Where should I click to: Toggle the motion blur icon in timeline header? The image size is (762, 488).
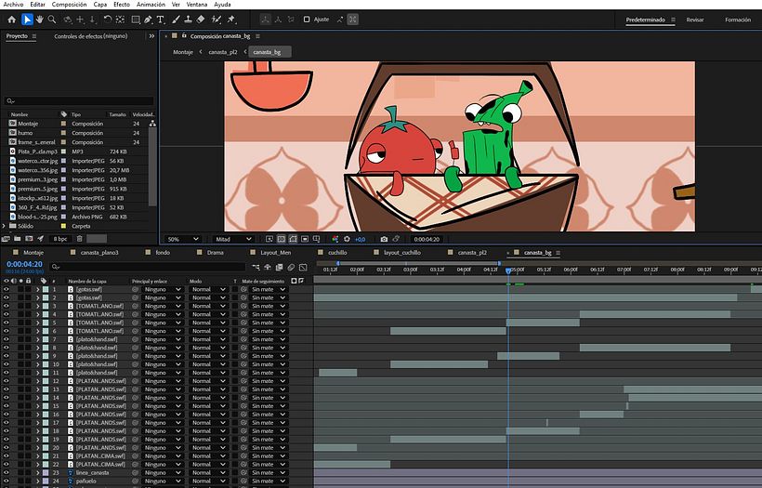[291, 267]
